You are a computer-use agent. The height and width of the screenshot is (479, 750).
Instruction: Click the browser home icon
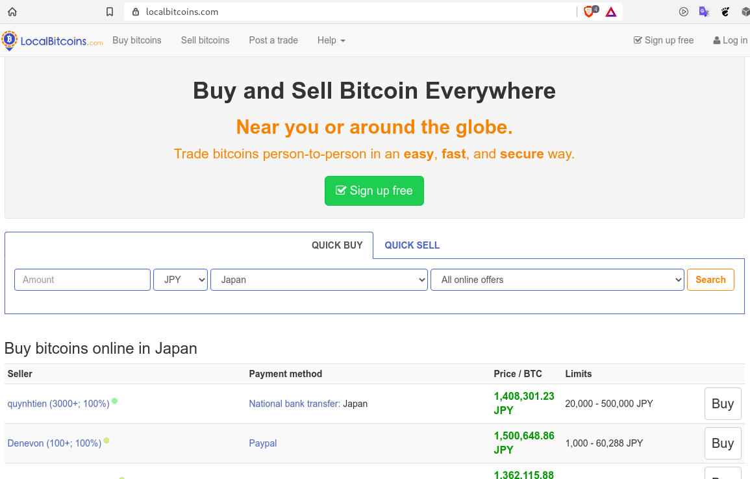tap(12, 12)
